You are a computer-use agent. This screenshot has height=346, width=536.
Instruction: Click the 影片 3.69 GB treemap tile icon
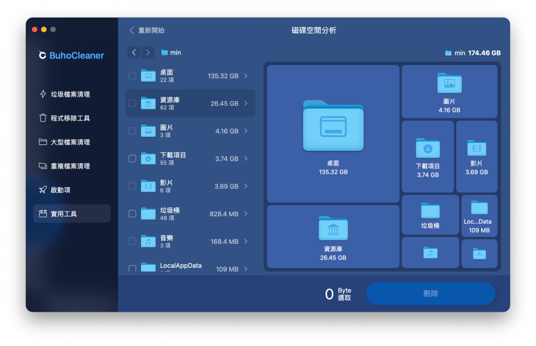pos(477,148)
